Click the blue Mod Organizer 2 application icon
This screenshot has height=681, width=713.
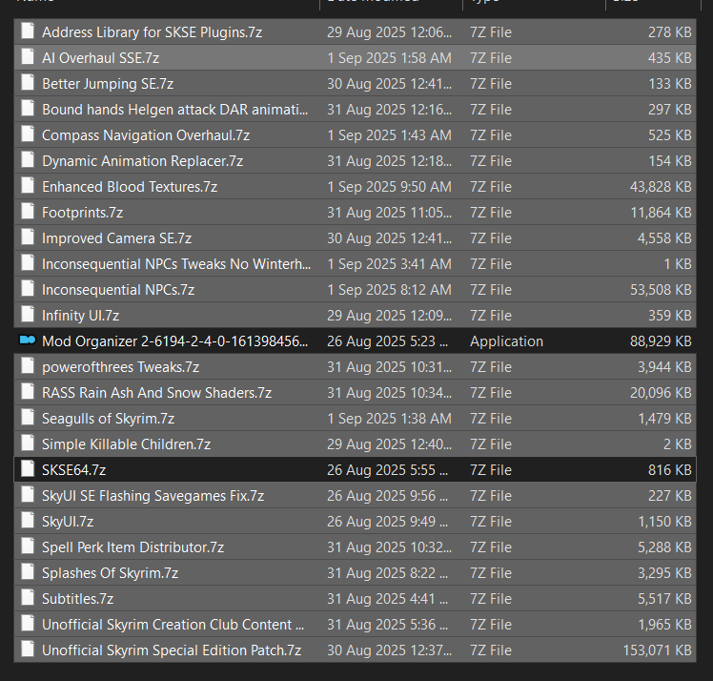pyautogui.click(x=28, y=340)
